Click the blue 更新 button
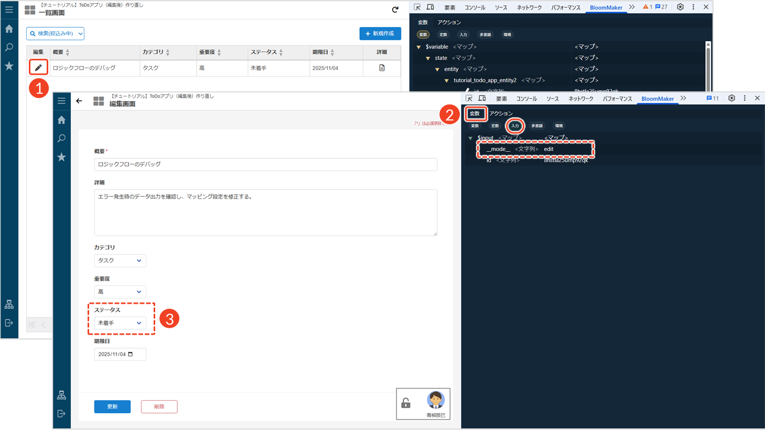 (112, 406)
